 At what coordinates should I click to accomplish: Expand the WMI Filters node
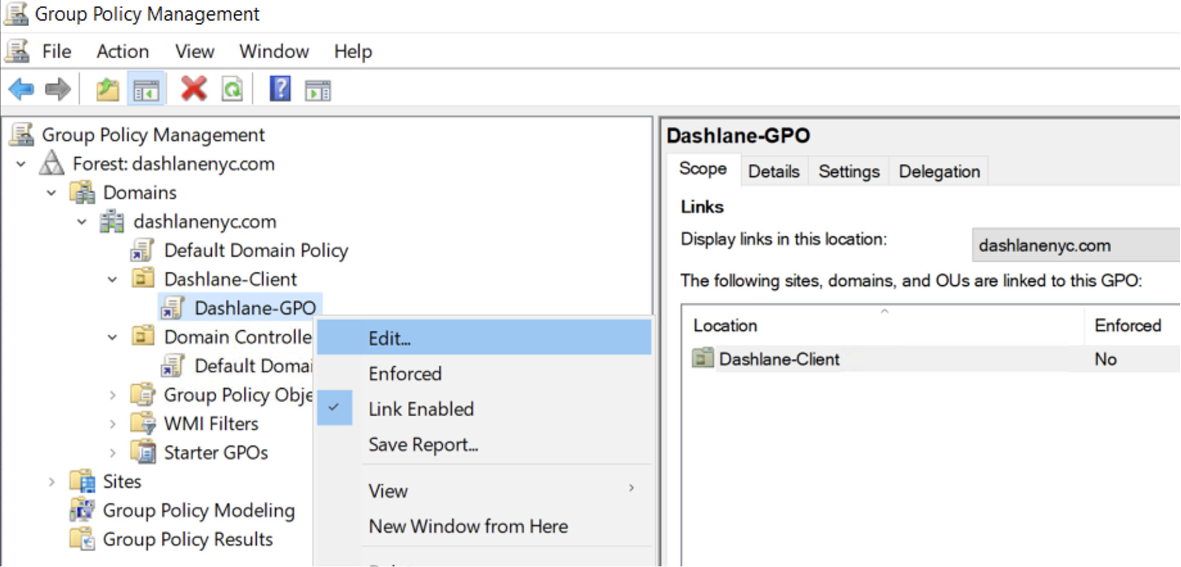[x=113, y=424]
